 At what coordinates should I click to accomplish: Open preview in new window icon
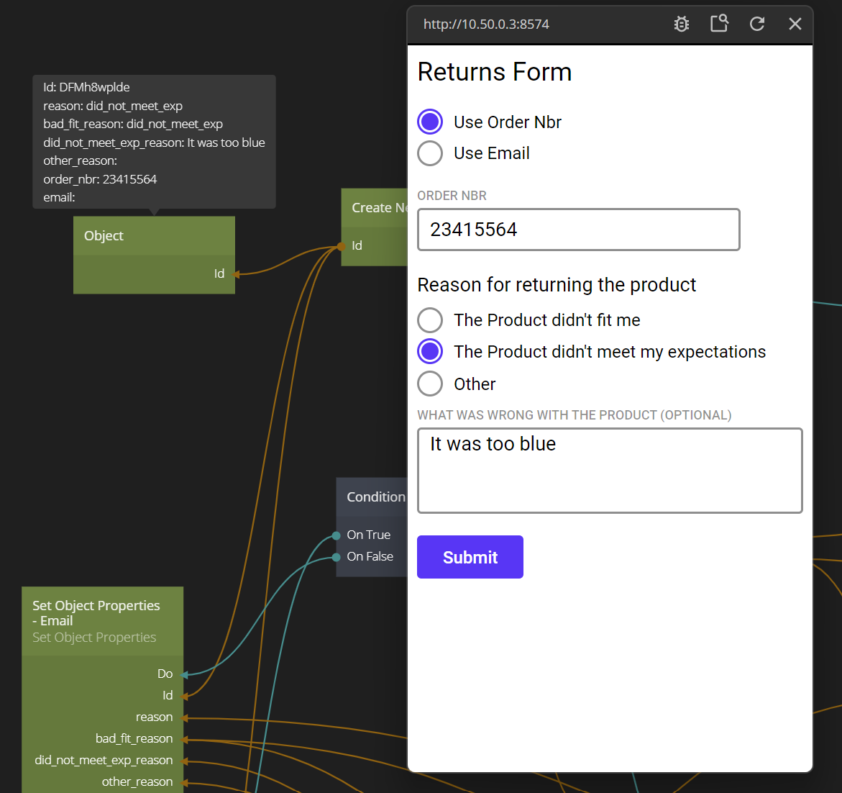click(x=719, y=24)
